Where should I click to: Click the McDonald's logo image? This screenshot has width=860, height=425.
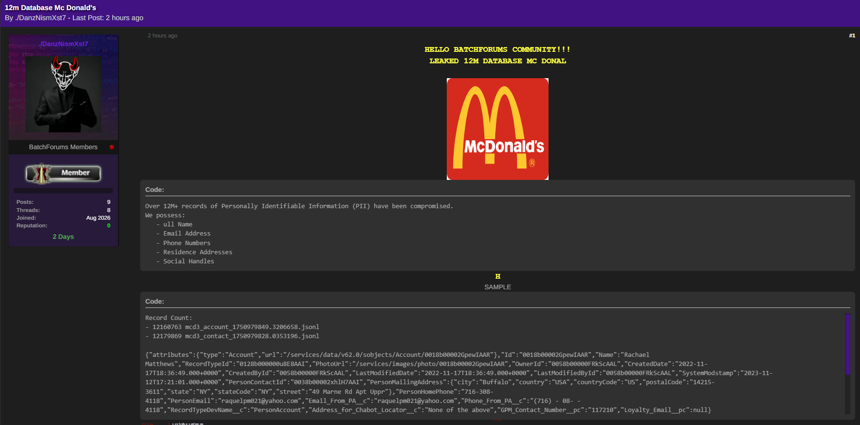[498, 129]
